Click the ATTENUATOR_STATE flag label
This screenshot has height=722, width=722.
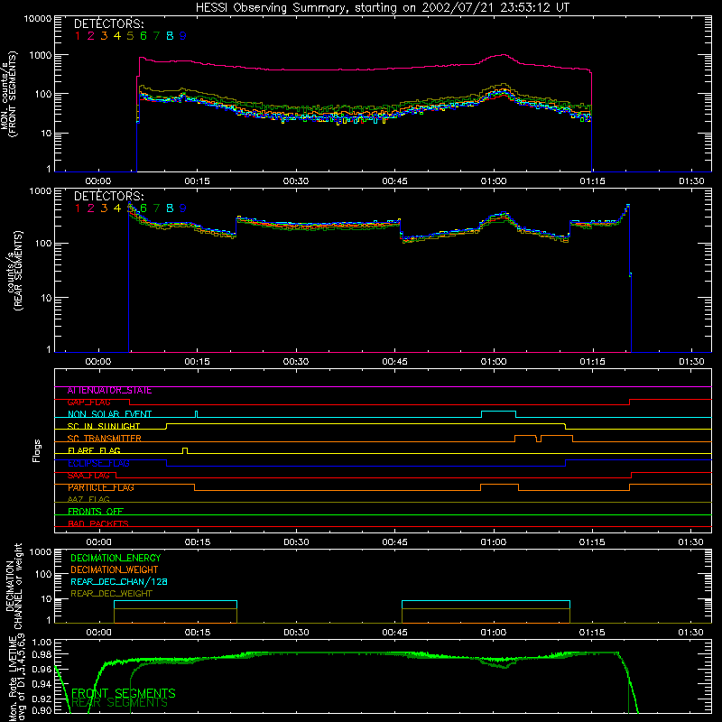109,391
